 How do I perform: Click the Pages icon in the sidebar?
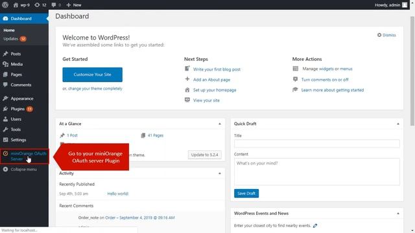click(x=5, y=74)
